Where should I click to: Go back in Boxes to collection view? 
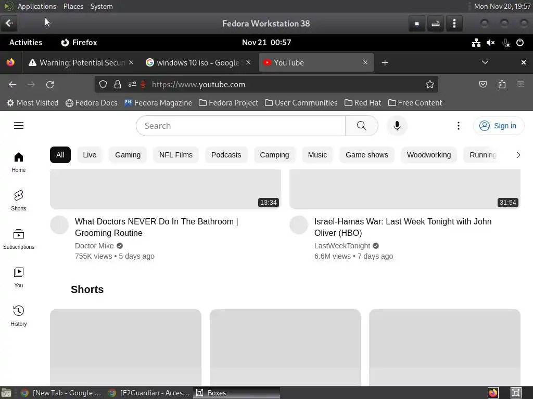tap(9, 23)
